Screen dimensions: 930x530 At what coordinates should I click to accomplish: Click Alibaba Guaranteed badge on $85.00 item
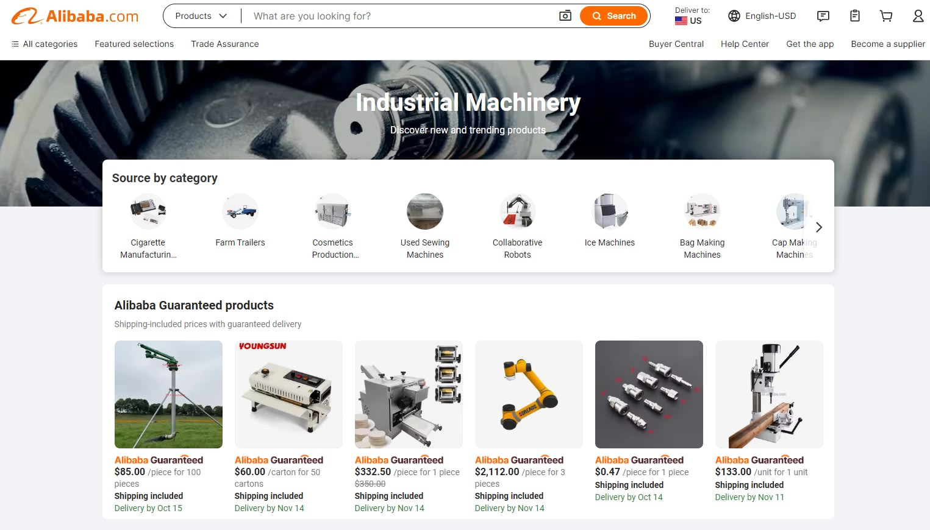point(159,460)
